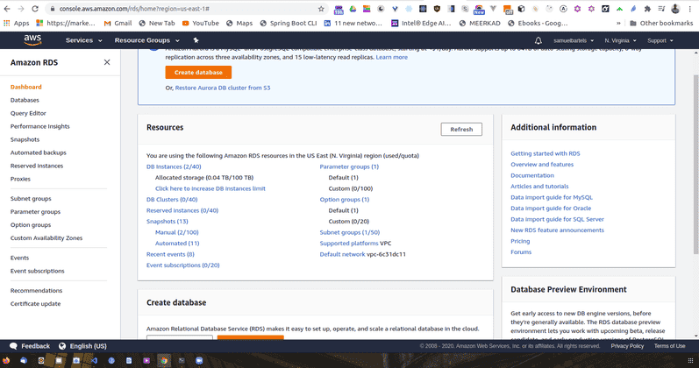
Task: Go to Dashboard in the sidebar
Action: coord(25,87)
